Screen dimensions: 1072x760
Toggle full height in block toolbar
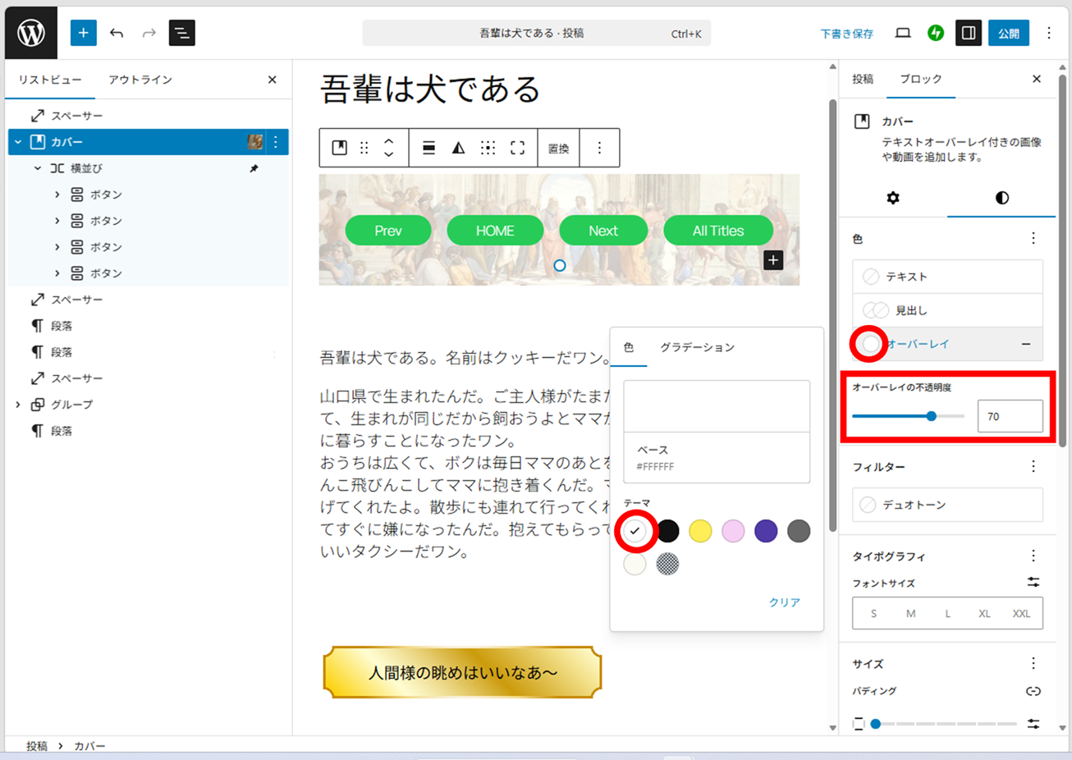tap(517, 148)
